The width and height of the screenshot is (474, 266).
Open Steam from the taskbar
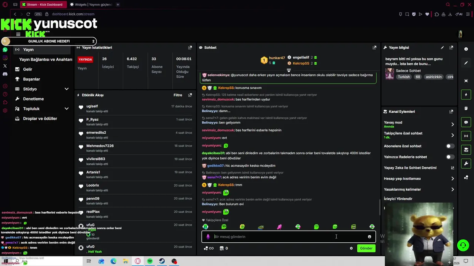(x=162, y=261)
